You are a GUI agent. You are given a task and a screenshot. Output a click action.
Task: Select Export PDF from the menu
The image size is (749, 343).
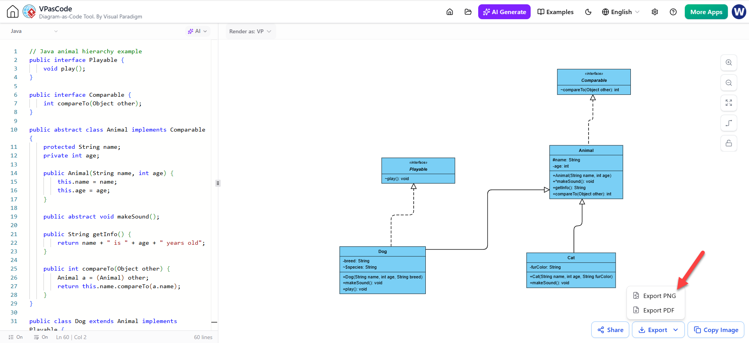coord(655,310)
